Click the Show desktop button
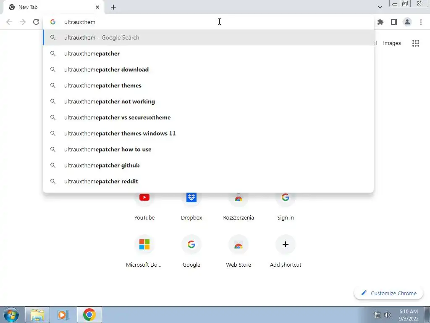The image size is (430, 323). [427, 315]
